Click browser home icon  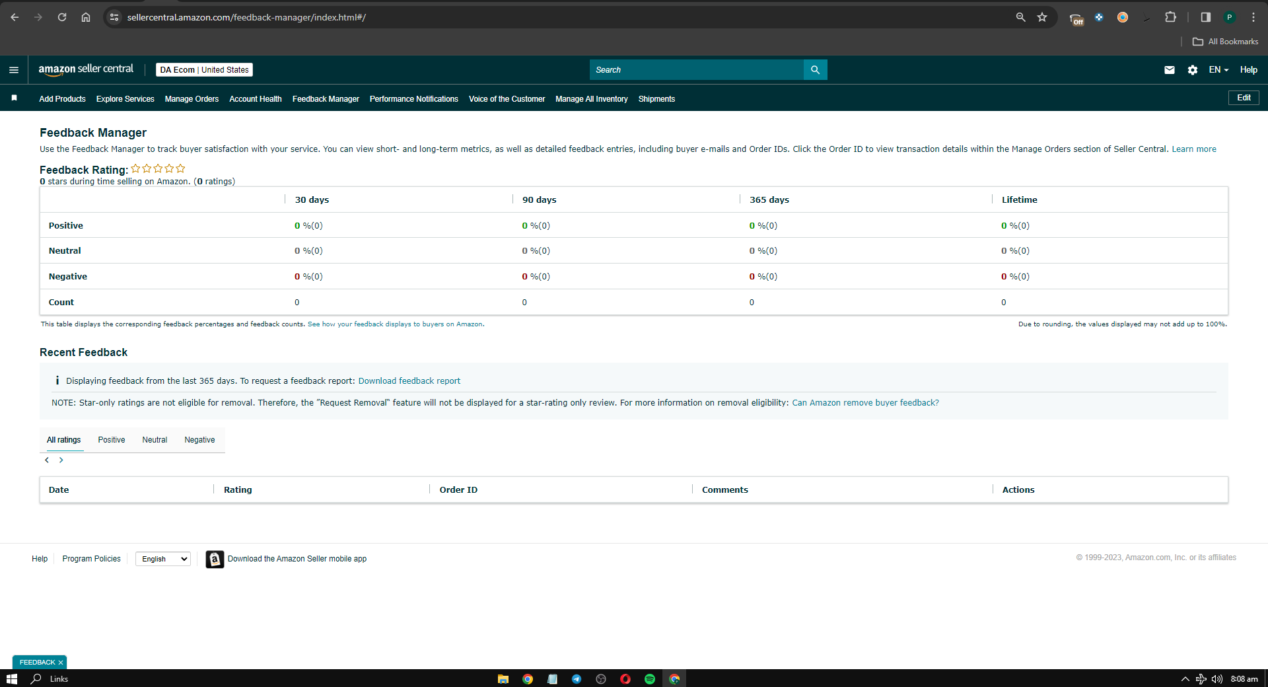[86, 17]
